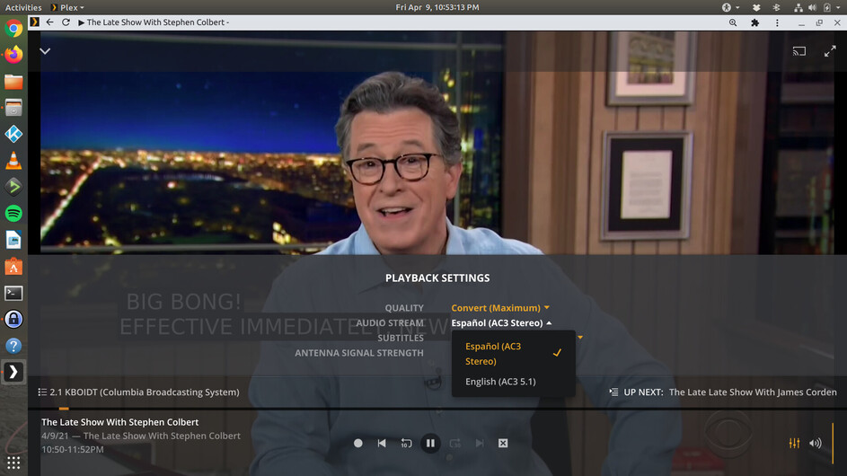Viewport: 847px width, 476px height.
Task: Show all applications grid
Action: pyautogui.click(x=13, y=463)
